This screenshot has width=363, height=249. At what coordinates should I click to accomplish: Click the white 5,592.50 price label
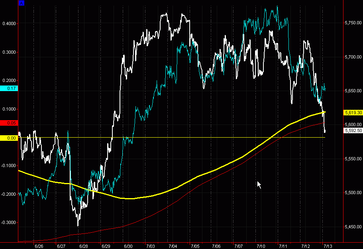[x=353, y=130]
